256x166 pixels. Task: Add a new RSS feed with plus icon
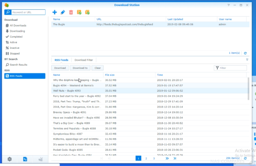(x=55, y=12)
